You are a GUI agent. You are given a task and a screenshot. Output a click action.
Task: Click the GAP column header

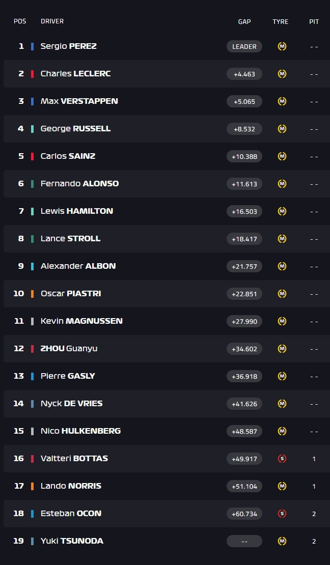(244, 21)
